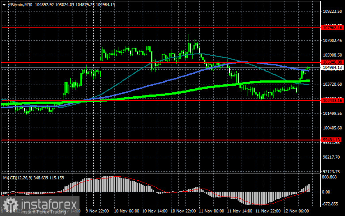Image resolution: width=345 pixels, height=216 pixels.
Task: Click the chart title dropdown triangle
Action: point(4,4)
